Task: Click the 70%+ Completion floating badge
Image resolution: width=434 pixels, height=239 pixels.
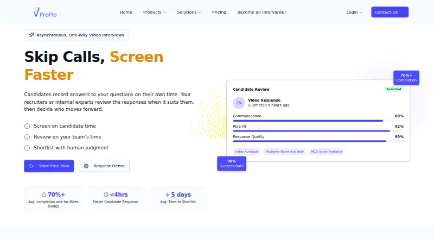Action: (x=406, y=78)
